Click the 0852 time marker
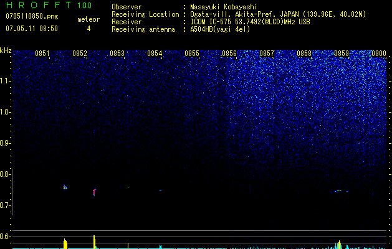The height and width of the screenshot is (249, 392). pyautogui.click(x=80, y=53)
